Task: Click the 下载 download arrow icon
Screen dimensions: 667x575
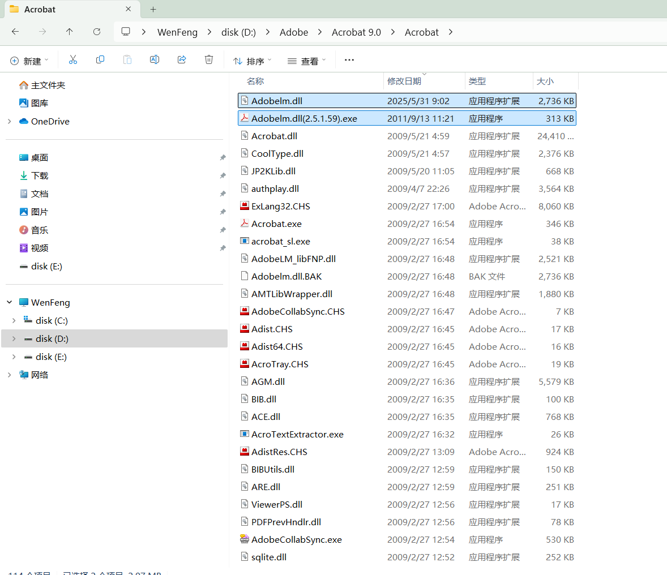Action: (24, 175)
